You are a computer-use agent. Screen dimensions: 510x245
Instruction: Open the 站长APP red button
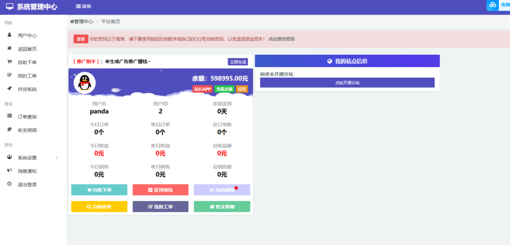202,89
